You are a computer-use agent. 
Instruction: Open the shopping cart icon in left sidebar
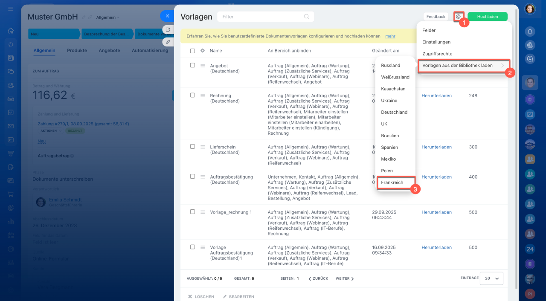pyautogui.click(x=11, y=194)
